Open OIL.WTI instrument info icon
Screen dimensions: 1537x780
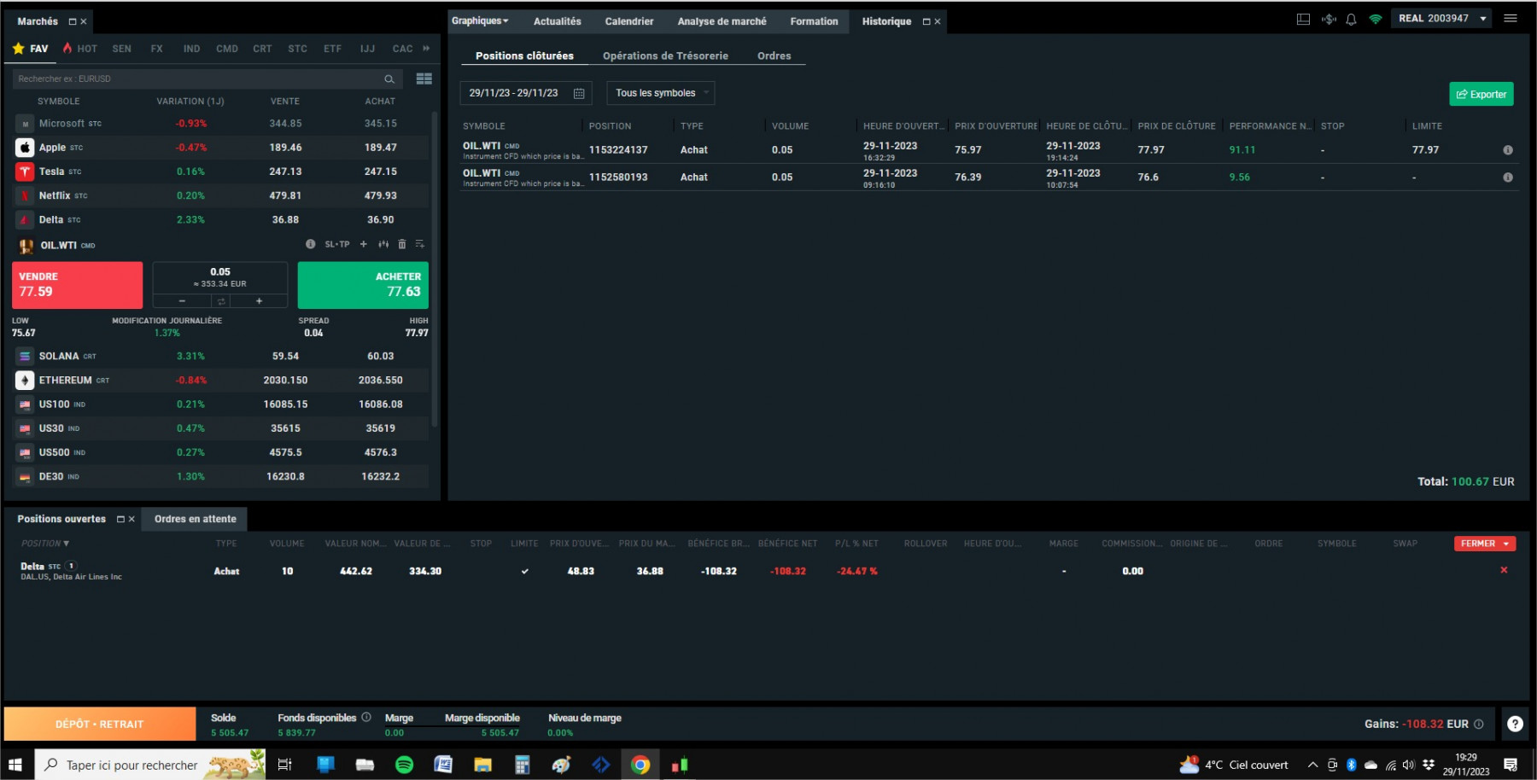310,244
